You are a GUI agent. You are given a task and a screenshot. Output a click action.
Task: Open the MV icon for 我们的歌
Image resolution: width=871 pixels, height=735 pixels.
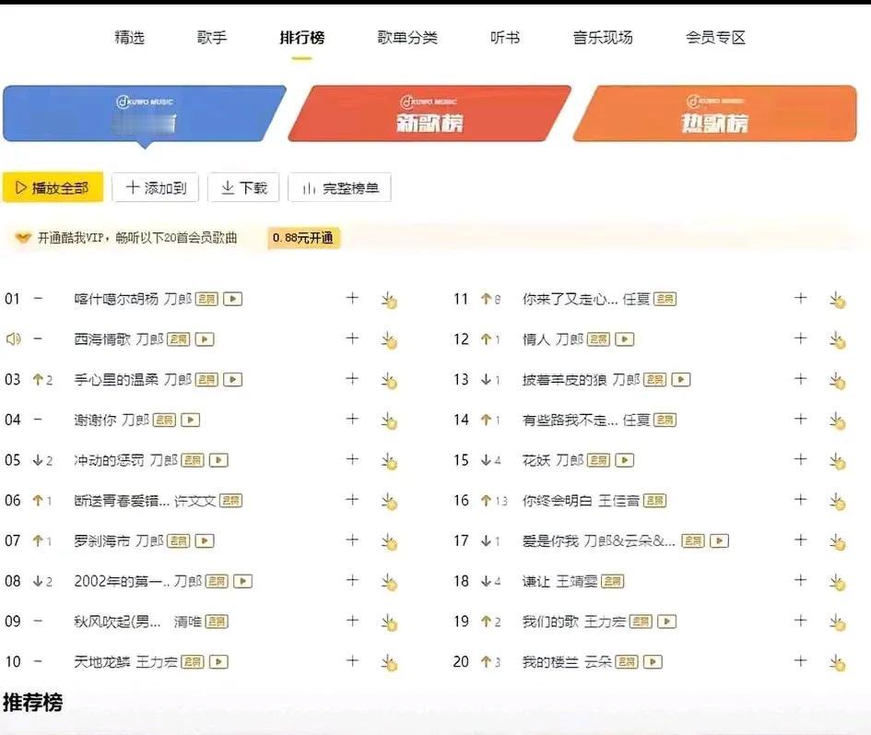[666, 622]
